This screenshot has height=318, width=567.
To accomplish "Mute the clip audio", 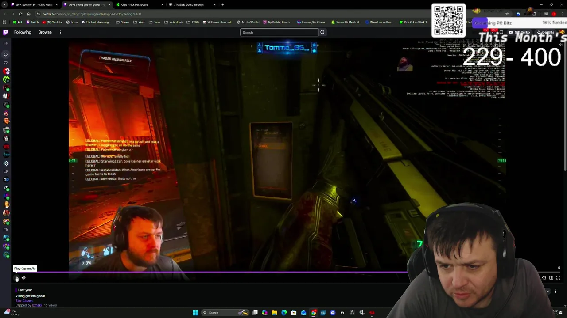I will [23, 278].
